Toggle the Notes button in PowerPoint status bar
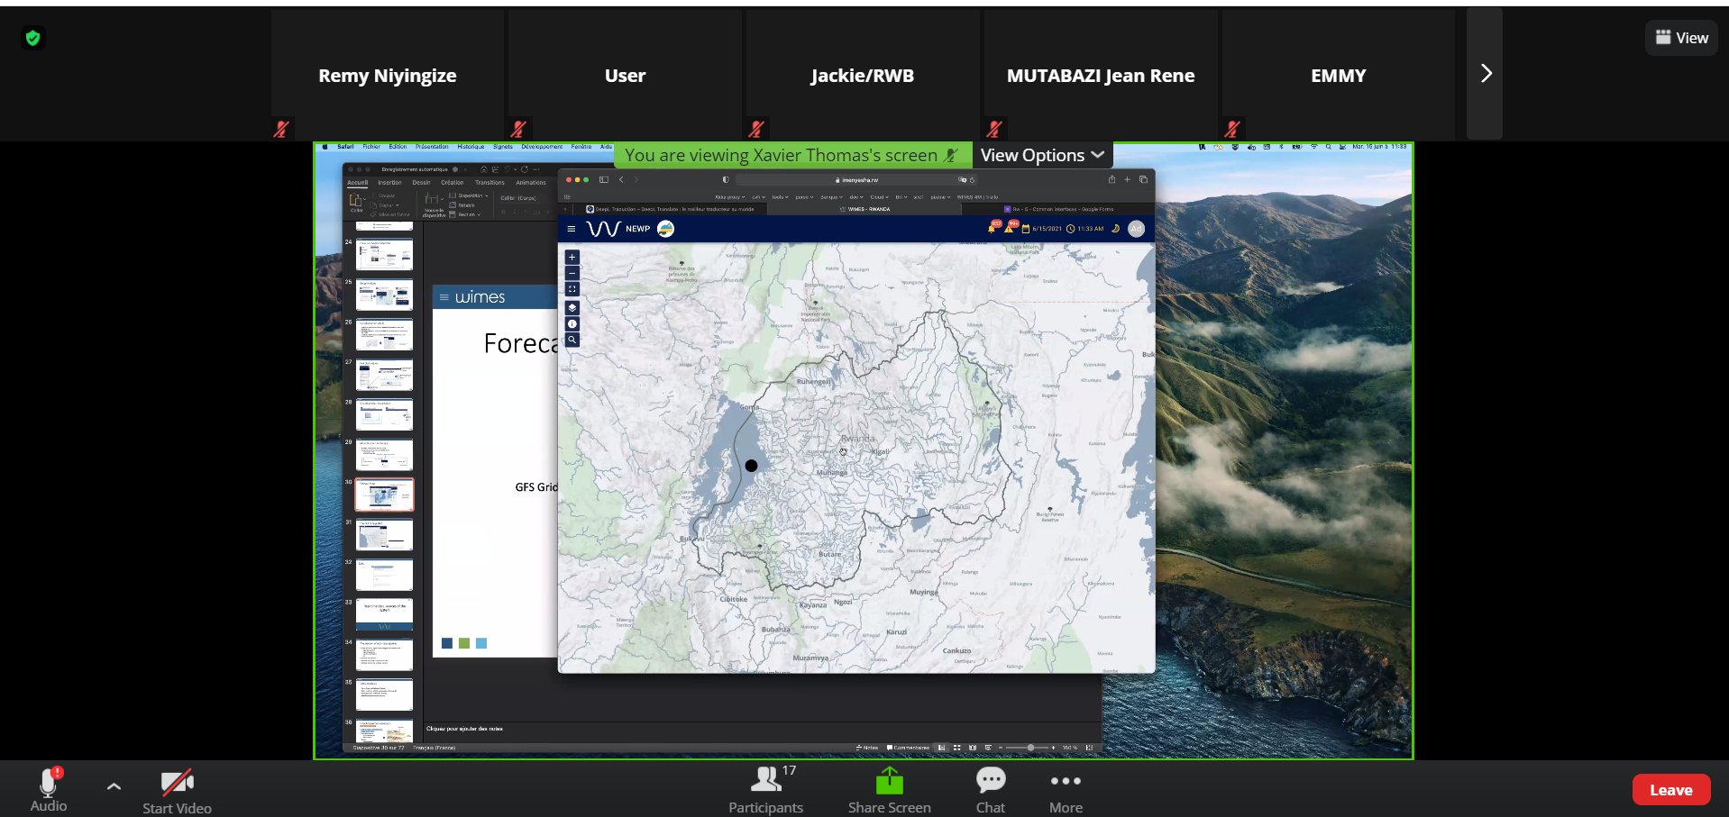The width and height of the screenshot is (1729, 817). click(x=867, y=748)
